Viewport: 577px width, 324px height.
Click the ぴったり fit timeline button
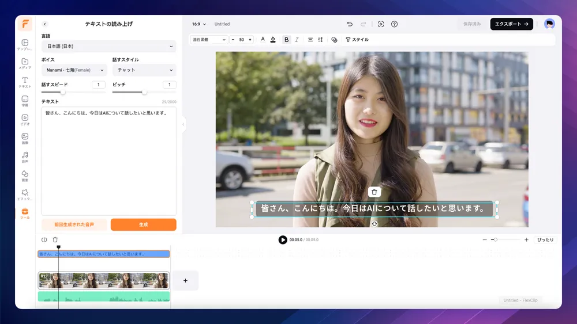545,239
